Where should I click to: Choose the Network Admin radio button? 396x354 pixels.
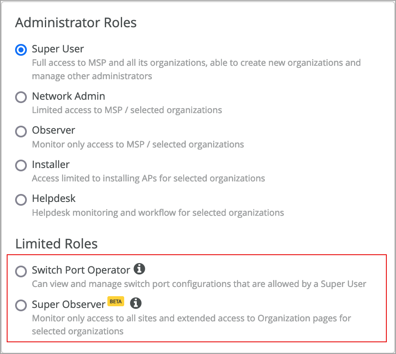(x=21, y=97)
